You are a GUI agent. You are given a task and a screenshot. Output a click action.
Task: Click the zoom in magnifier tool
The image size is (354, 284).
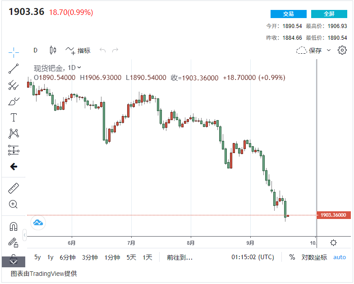click(x=14, y=204)
